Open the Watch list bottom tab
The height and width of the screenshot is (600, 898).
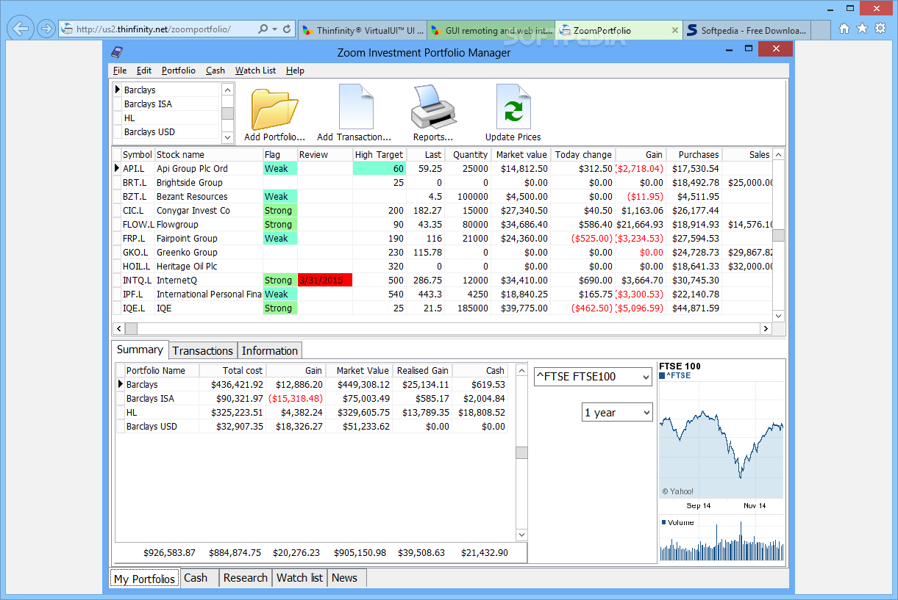[x=299, y=578]
